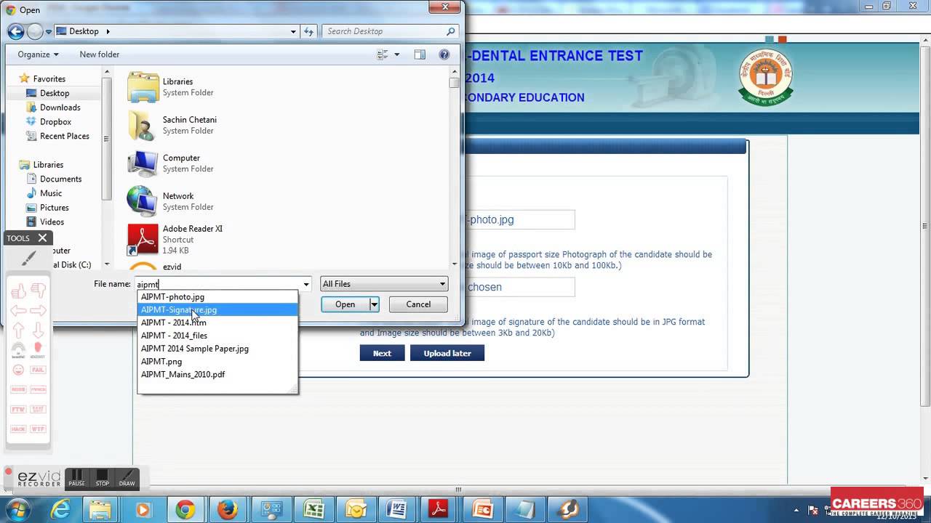Screen dimensions: 931x523
Task: Choose AIPMT.png from the suggestions
Action: pos(217,361)
